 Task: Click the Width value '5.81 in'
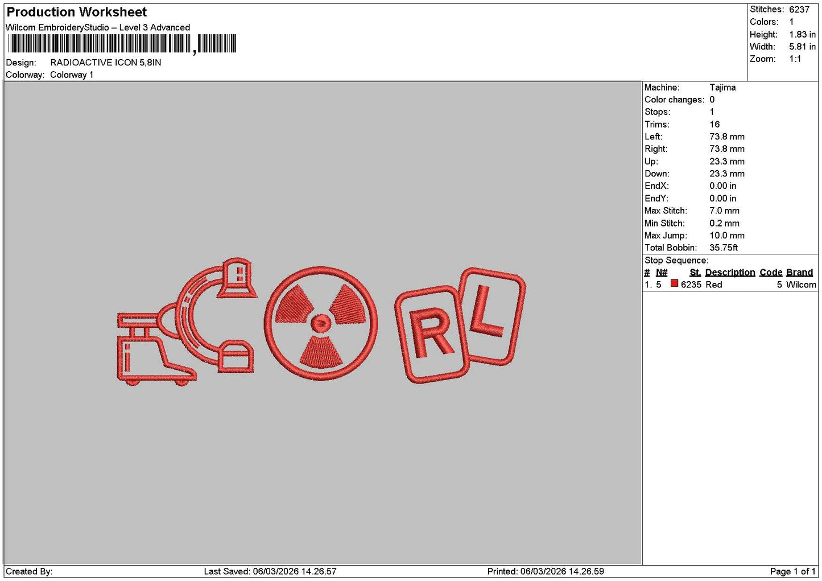(x=802, y=47)
